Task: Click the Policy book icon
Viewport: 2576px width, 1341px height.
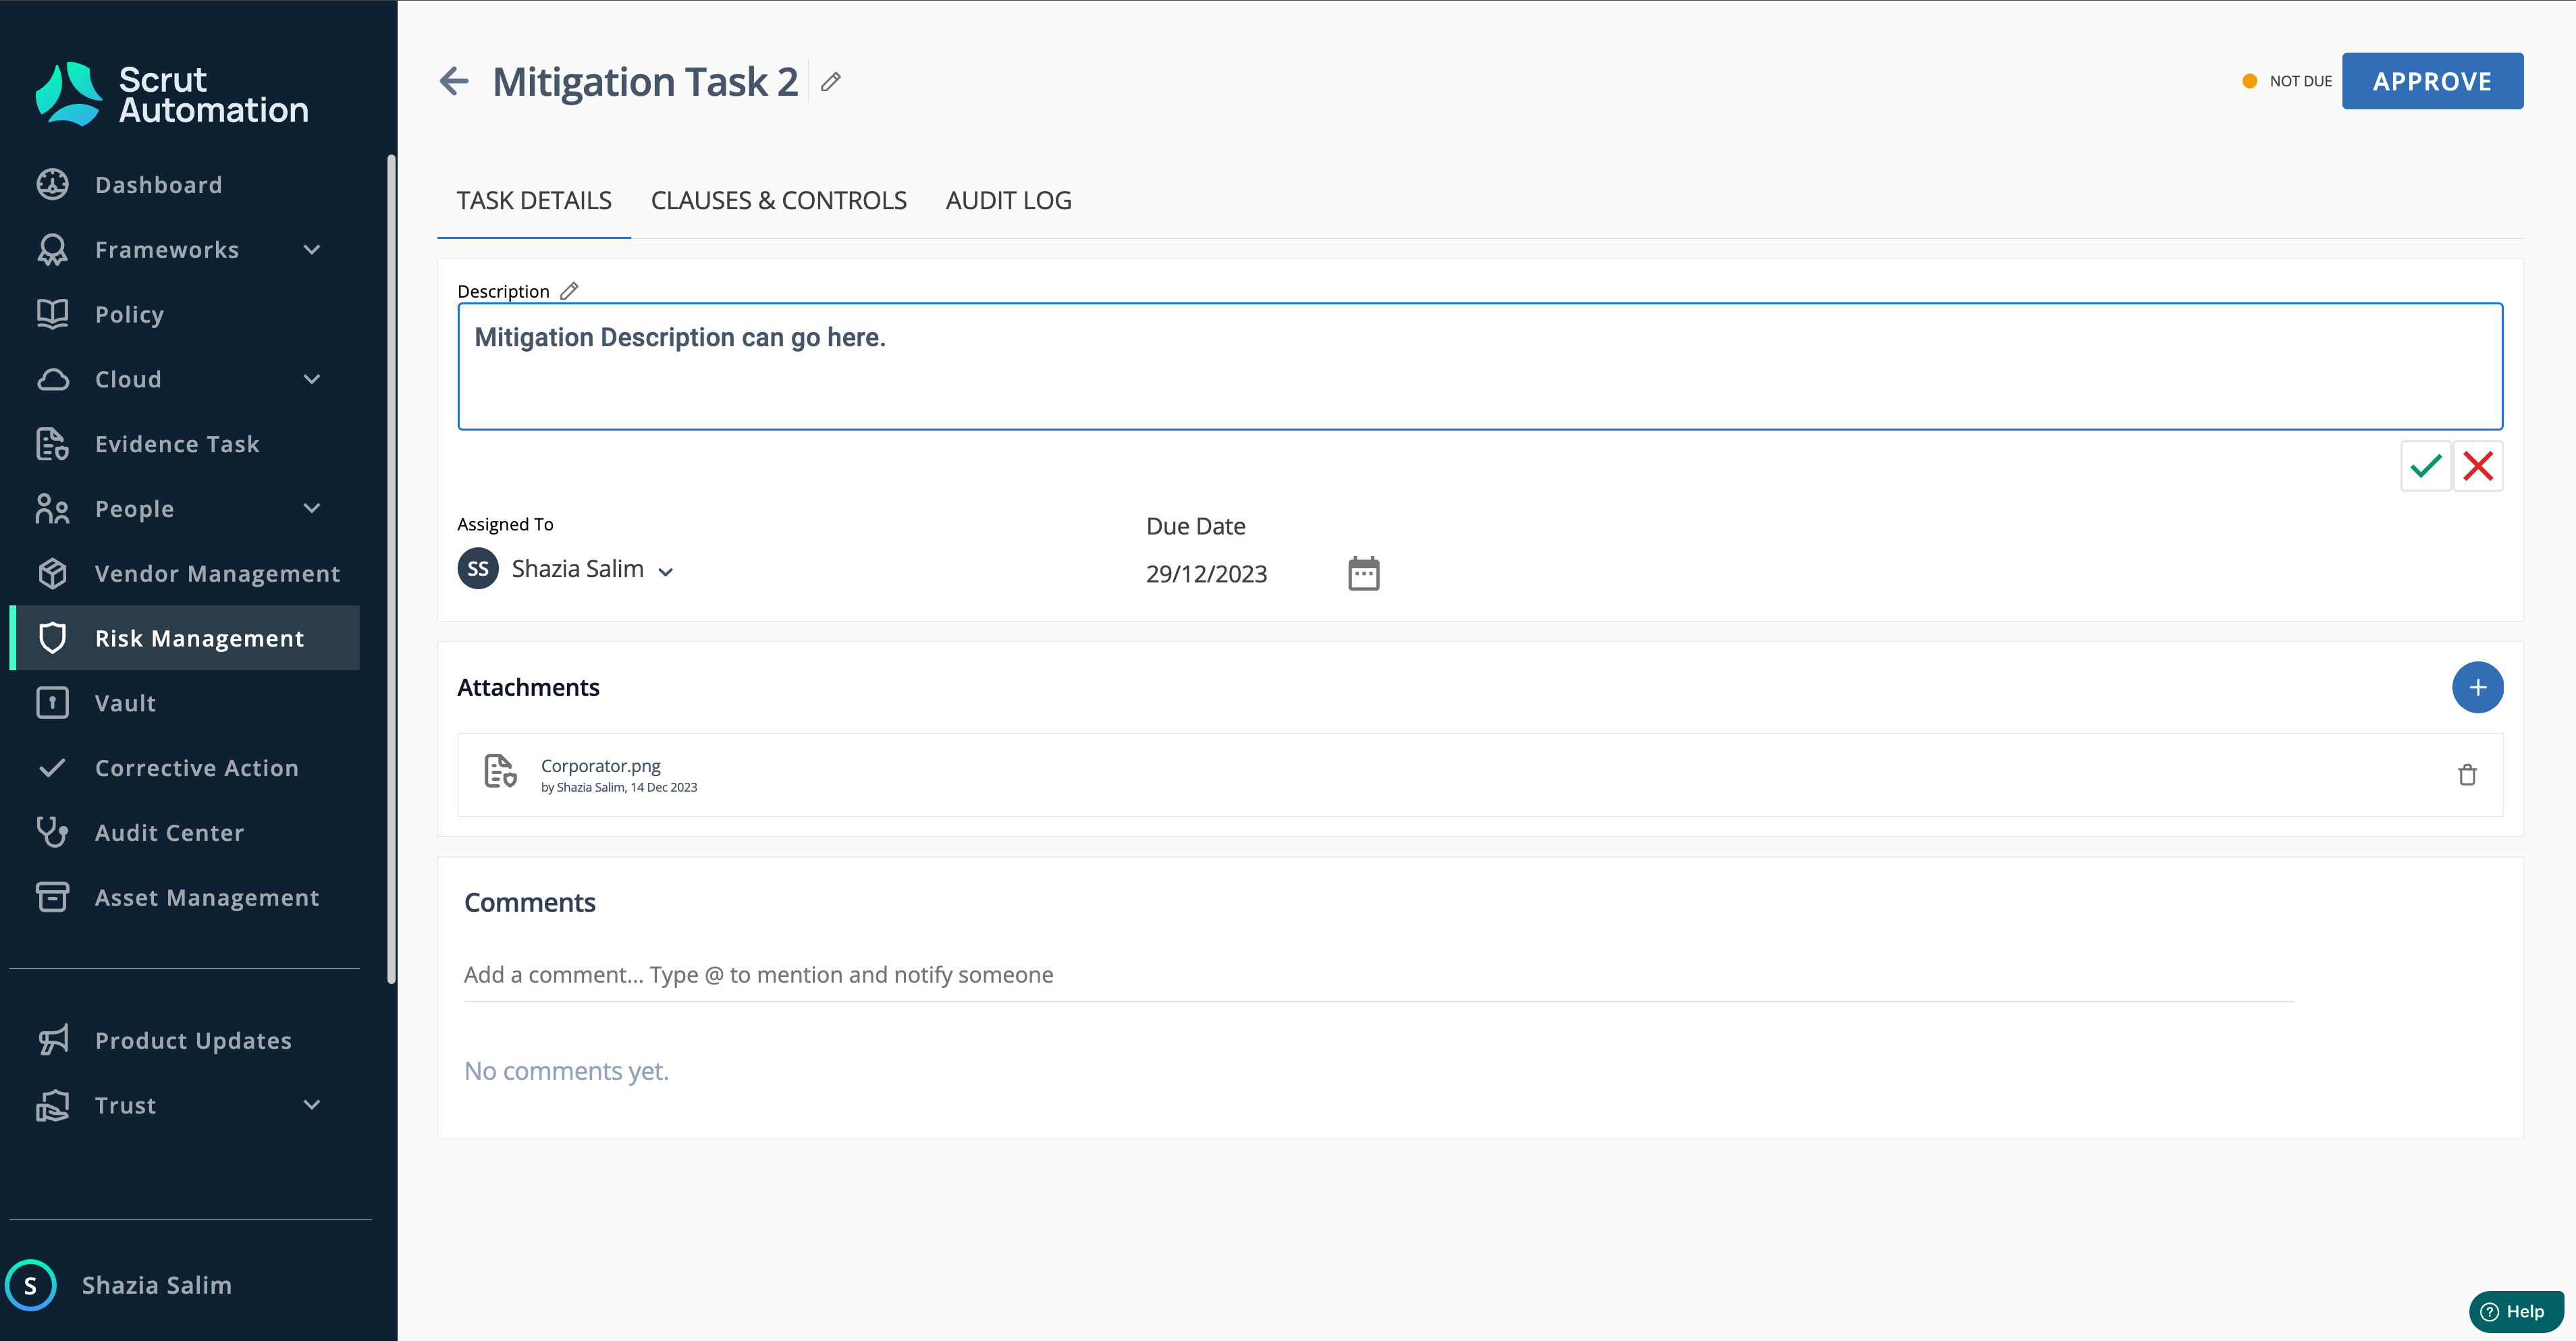Action: [53, 314]
